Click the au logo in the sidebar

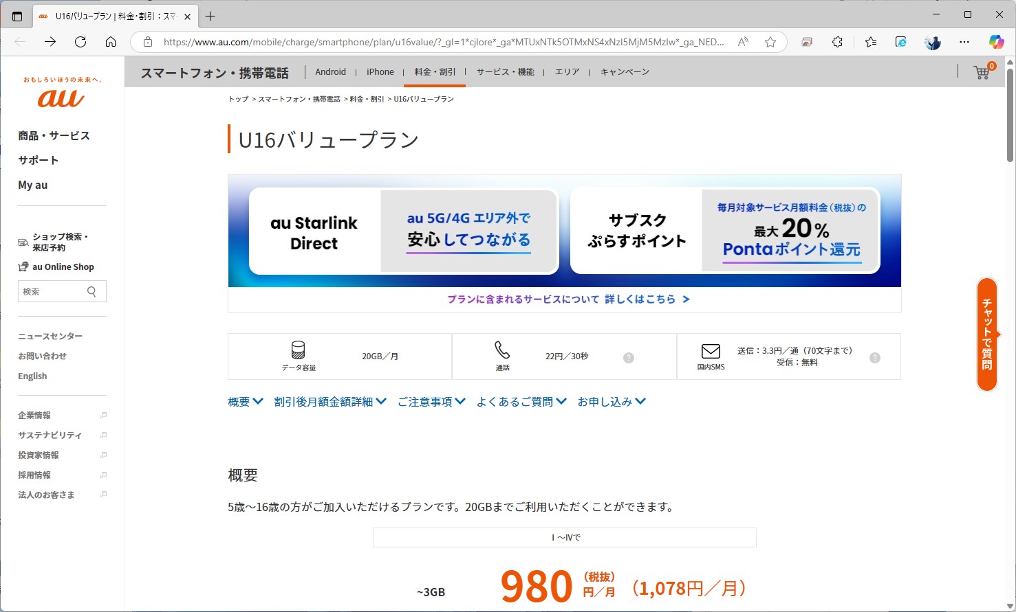coord(61,96)
